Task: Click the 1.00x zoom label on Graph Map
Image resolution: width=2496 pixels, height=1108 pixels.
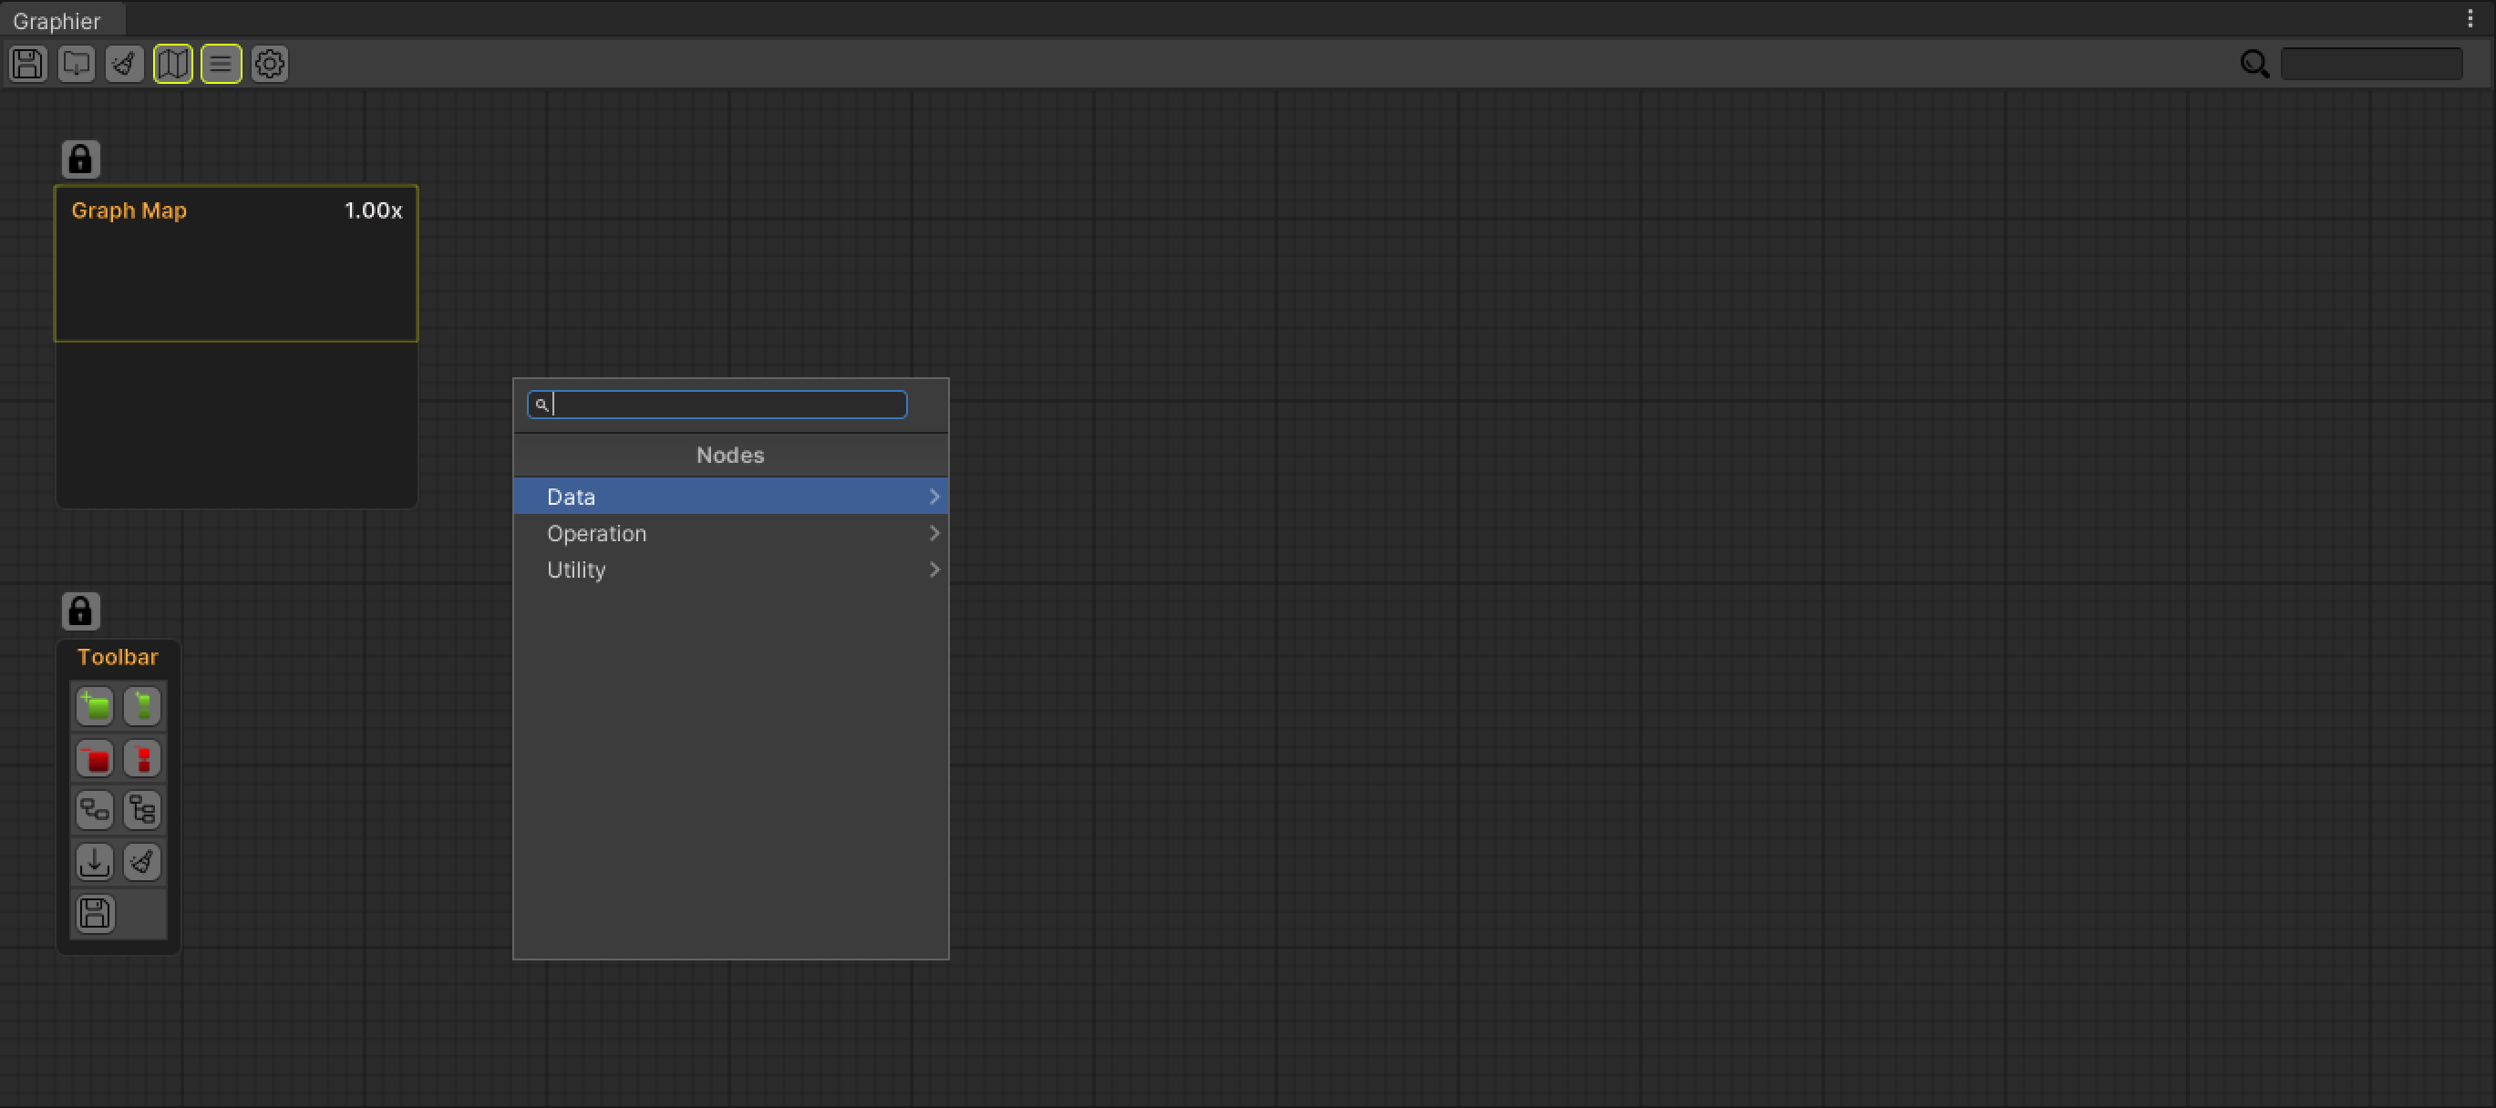Action: [373, 210]
